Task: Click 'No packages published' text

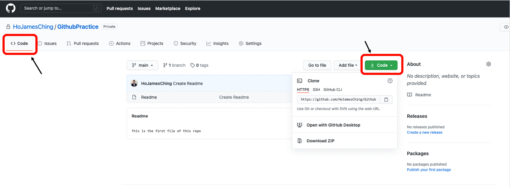Action: point(427,164)
